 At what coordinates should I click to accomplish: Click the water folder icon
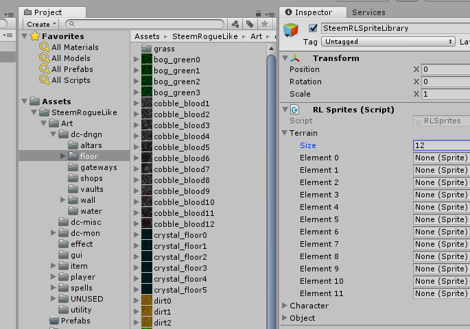[x=73, y=211]
